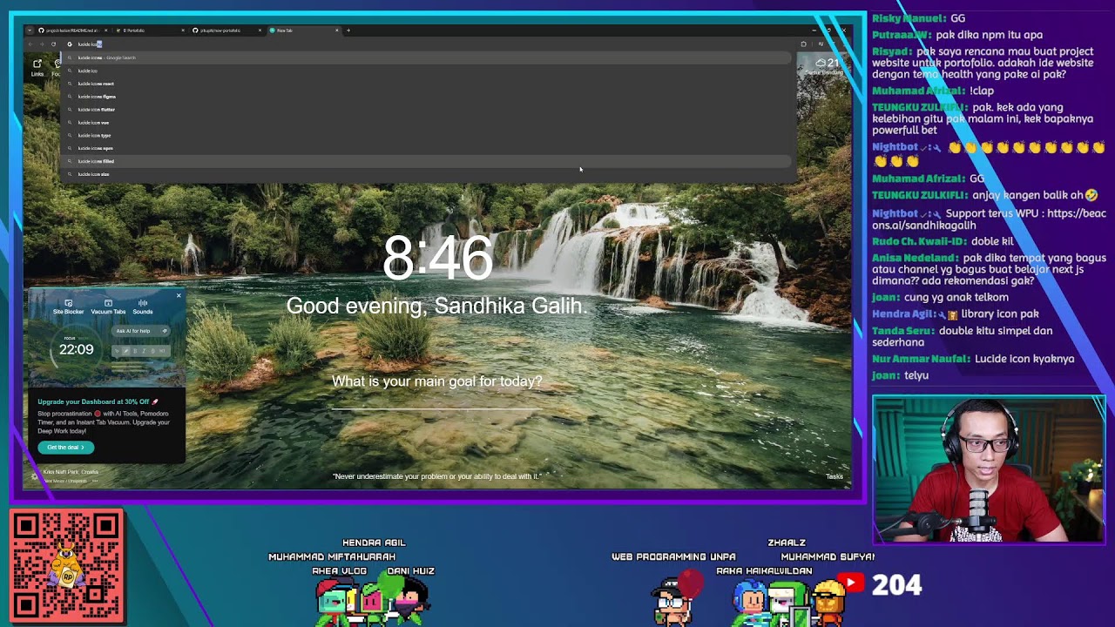Click the YouTube logo by 204 count
1115x627 pixels.
(851, 583)
